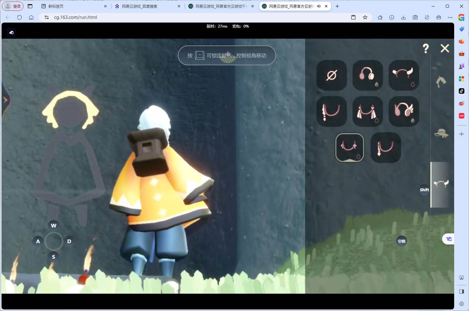Open the wardrobe help question mark

point(426,48)
